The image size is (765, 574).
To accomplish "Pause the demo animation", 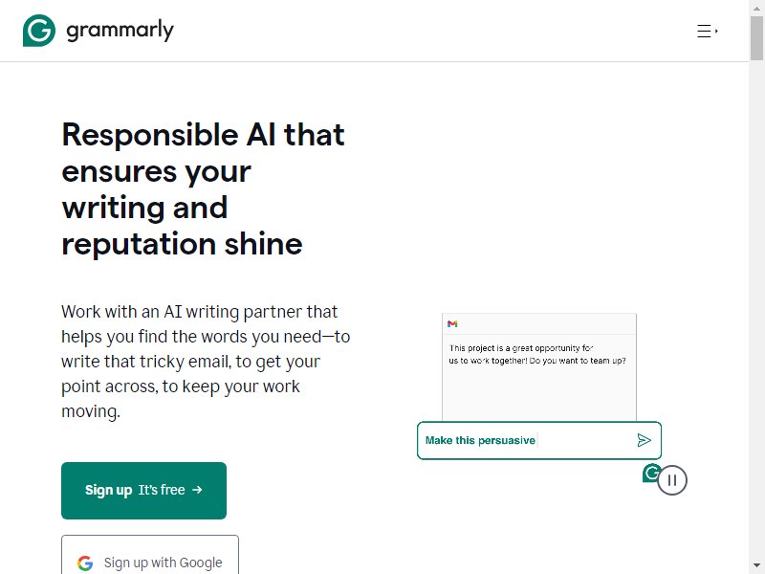I will point(672,480).
